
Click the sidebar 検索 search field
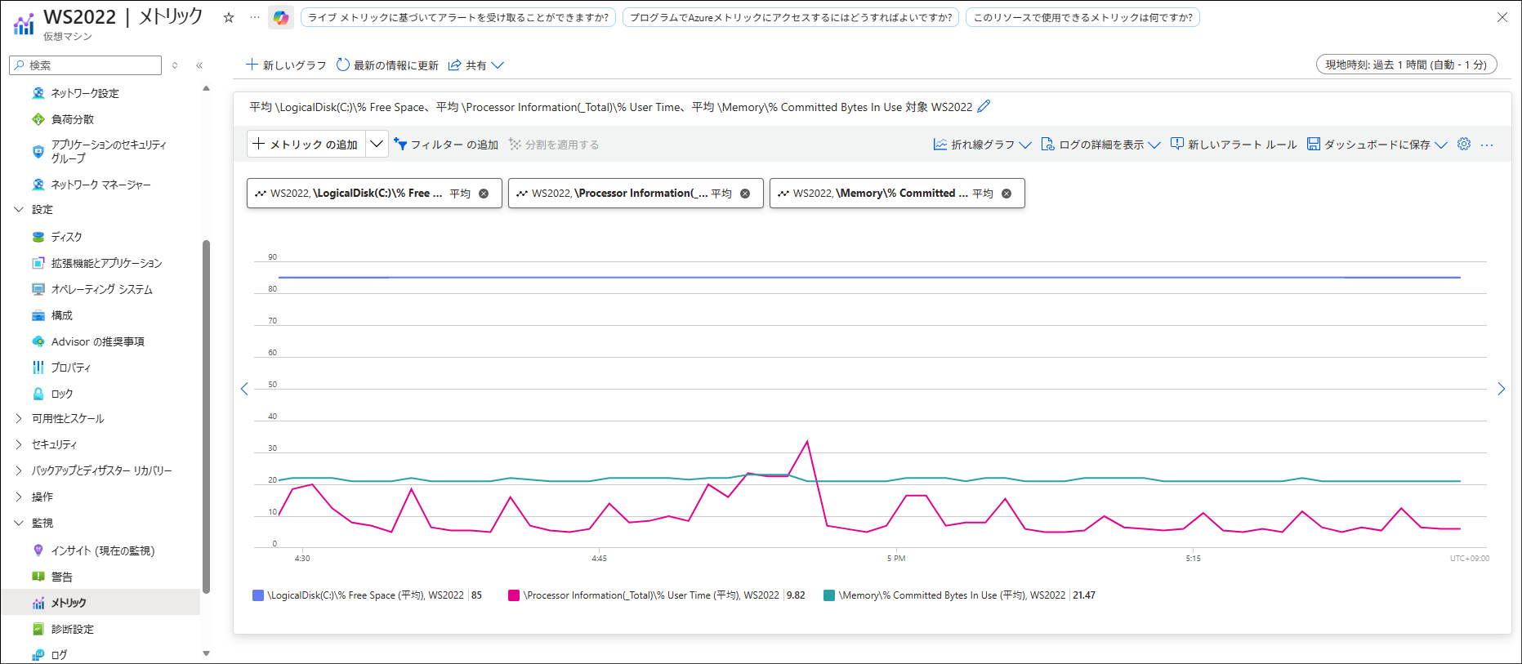click(x=86, y=65)
